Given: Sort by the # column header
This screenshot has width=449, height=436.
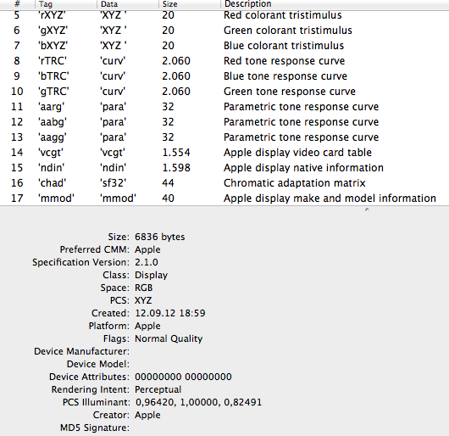Looking at the screenshot, I should coord(17,4).
